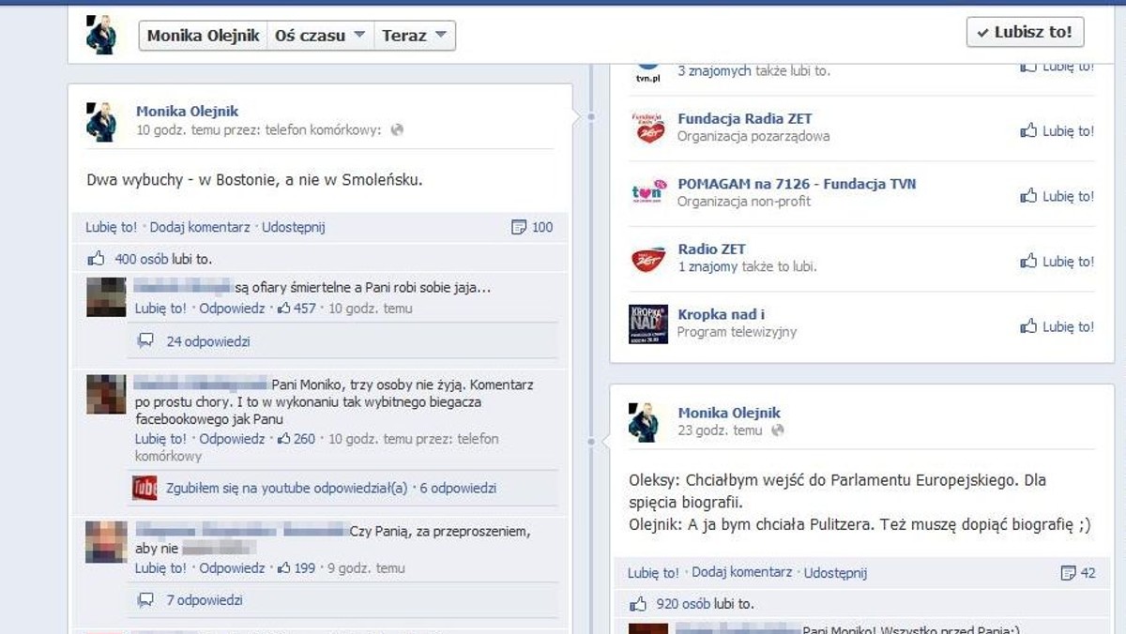The image size is (1126, 634).
Task: Click public globe icon on Oleksy post
Action: [x=777, y=430]
